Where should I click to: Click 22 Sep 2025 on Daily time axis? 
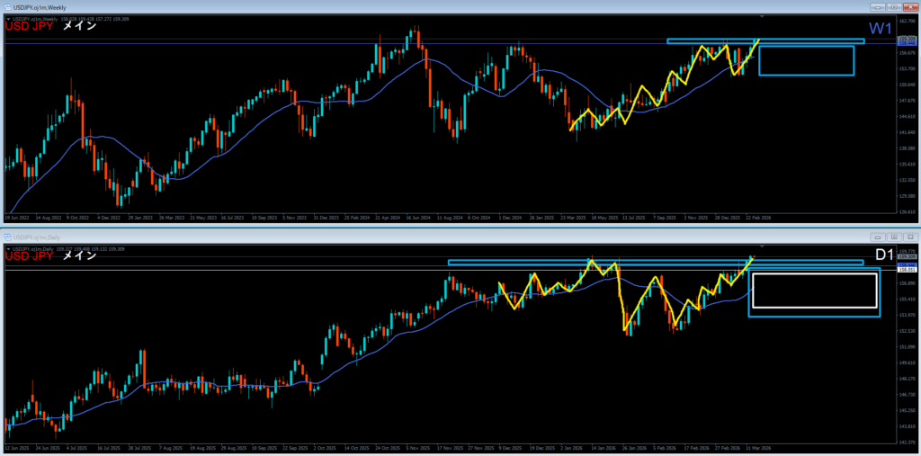click(295, 447)
